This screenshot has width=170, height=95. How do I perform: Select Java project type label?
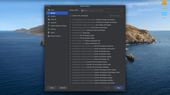52,10
